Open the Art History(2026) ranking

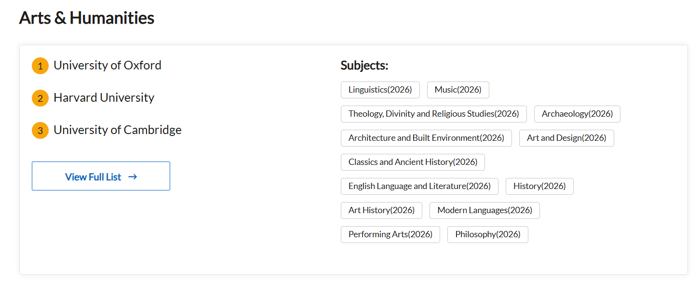click(381, 210)
